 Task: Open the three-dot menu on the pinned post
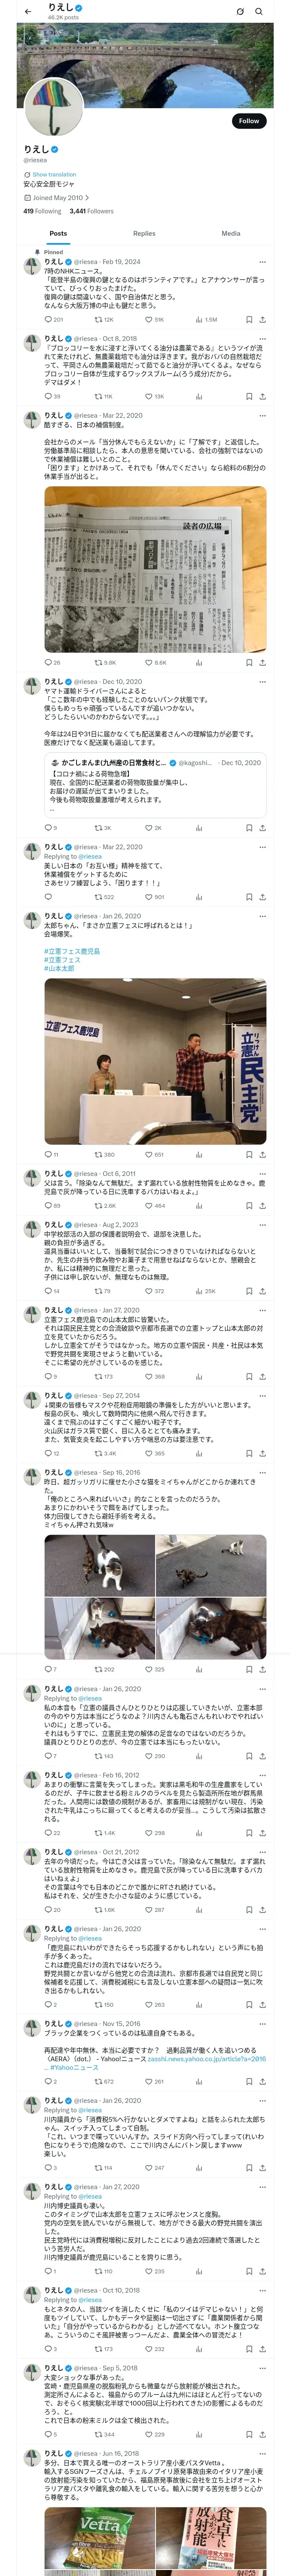point(262,262)
